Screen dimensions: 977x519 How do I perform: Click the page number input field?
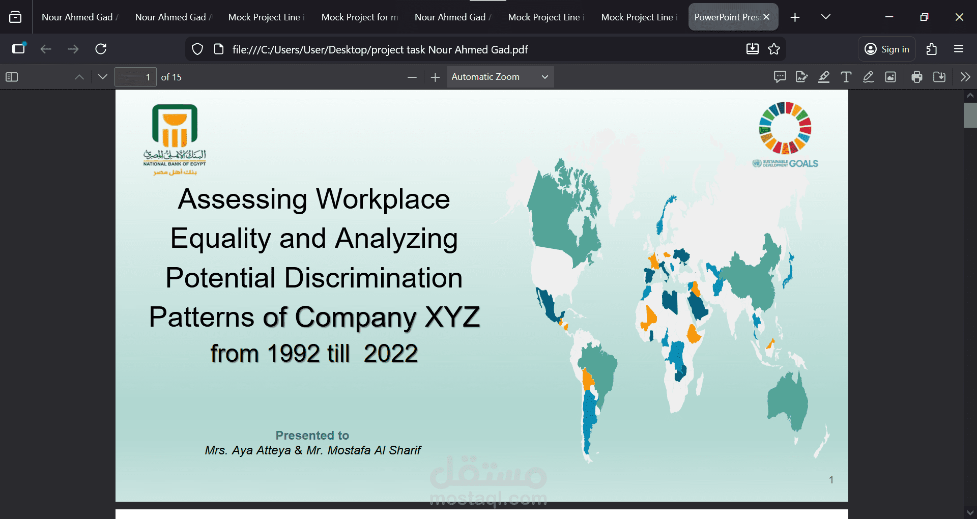click(x=135, y=77)
